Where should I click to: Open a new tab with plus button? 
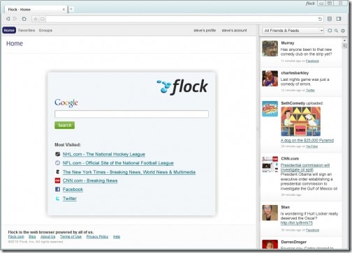(x=71, y=9)
